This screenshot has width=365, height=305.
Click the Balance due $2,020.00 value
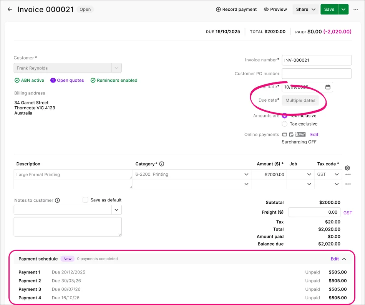329,244
